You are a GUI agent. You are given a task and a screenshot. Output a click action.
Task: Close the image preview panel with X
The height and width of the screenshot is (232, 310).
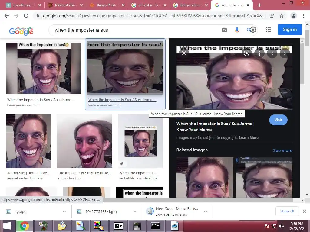[x=184, y=53]
